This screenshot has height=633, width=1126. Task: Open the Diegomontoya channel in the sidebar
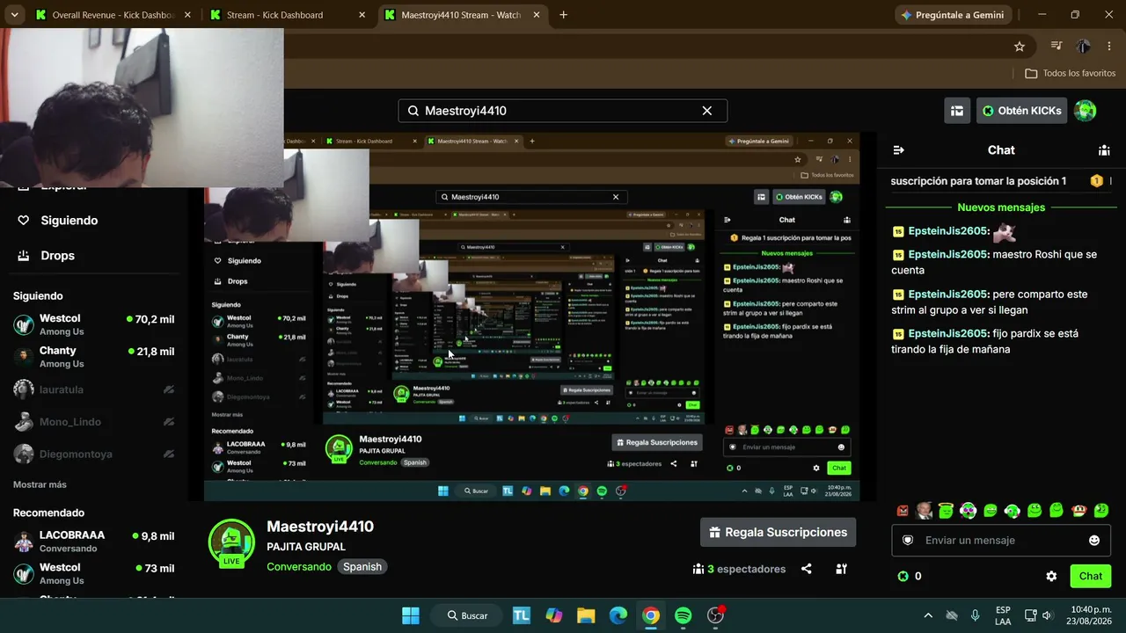(x=93, y=455)
